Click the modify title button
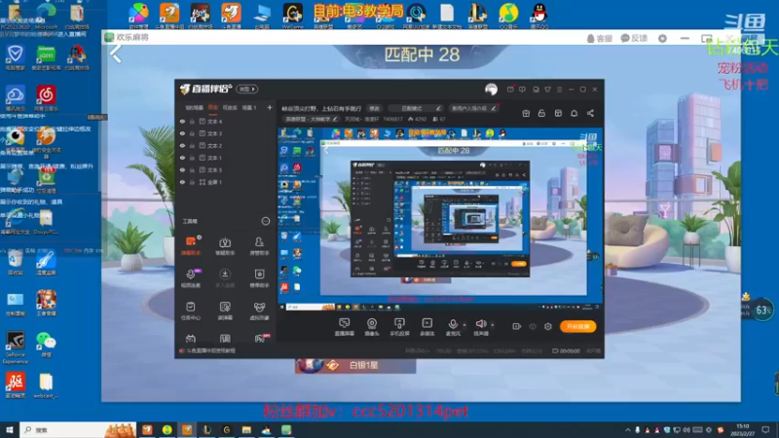 pos(374,108)
